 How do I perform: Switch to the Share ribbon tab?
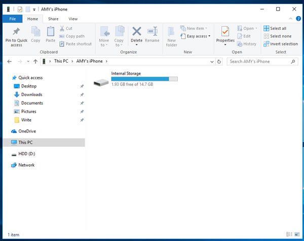pos(53,19)
